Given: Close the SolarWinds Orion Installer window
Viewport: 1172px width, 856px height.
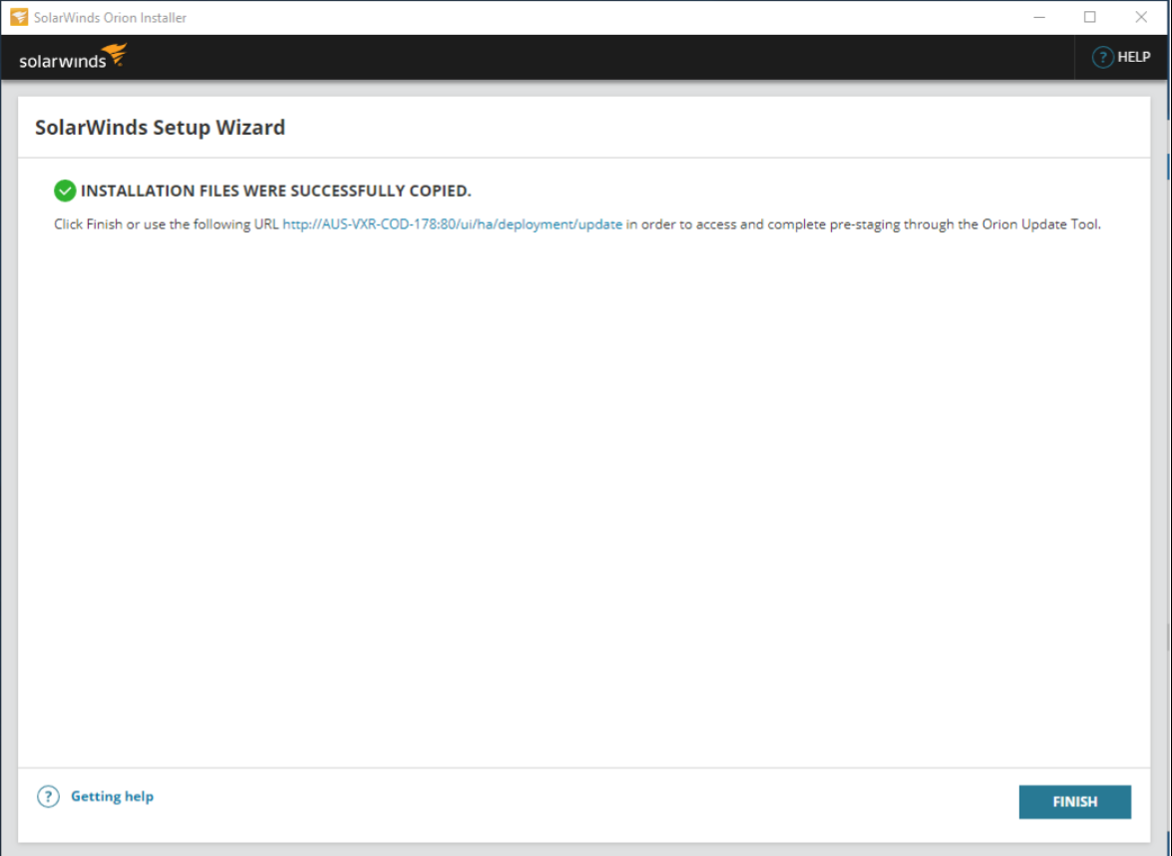Looking at the screenshot, I should pos(1141,17).
